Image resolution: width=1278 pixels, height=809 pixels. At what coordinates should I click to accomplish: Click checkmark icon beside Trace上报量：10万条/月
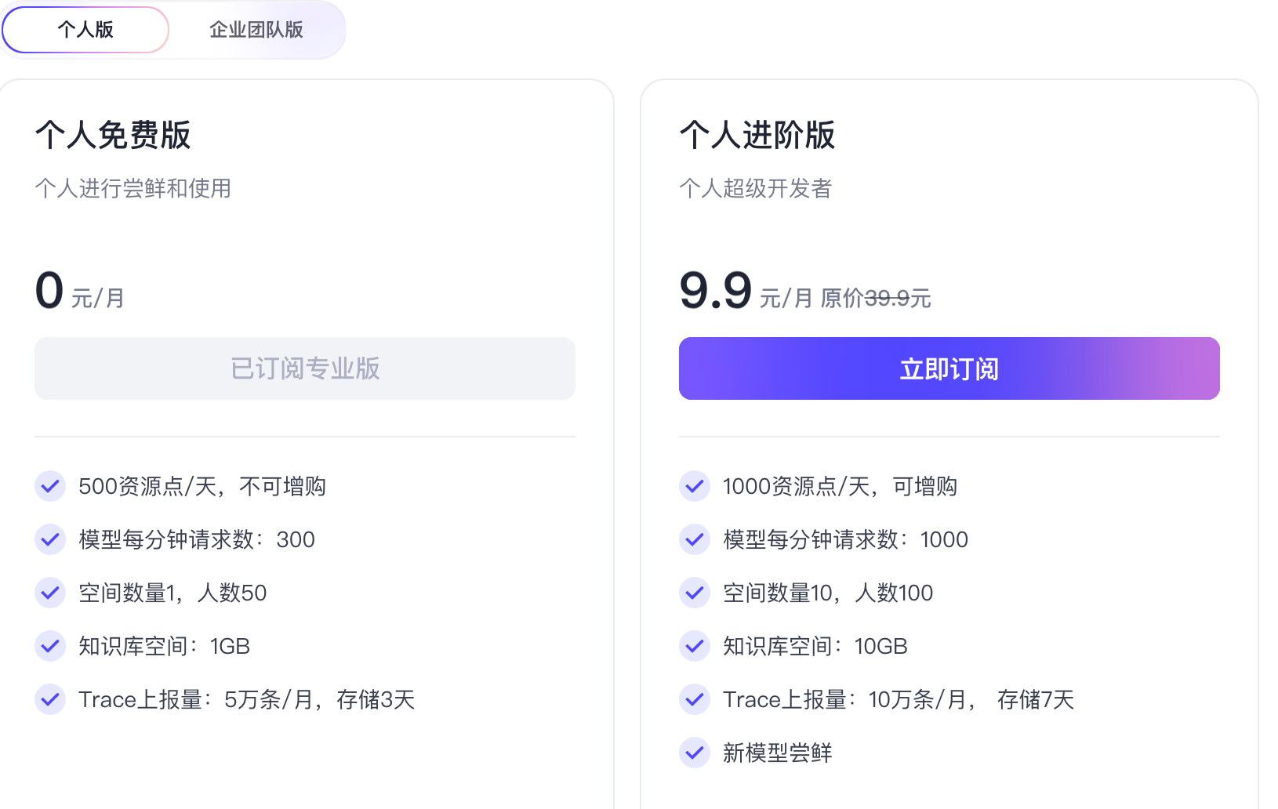tap(695, 699)
